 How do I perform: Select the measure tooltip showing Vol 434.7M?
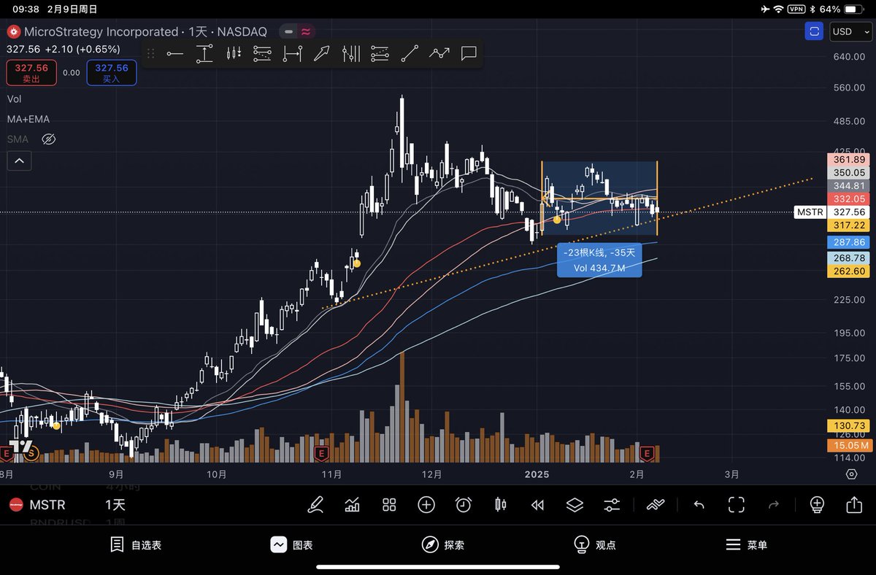tap(599, 260)
